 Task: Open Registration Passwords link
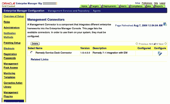coord(10,56)
